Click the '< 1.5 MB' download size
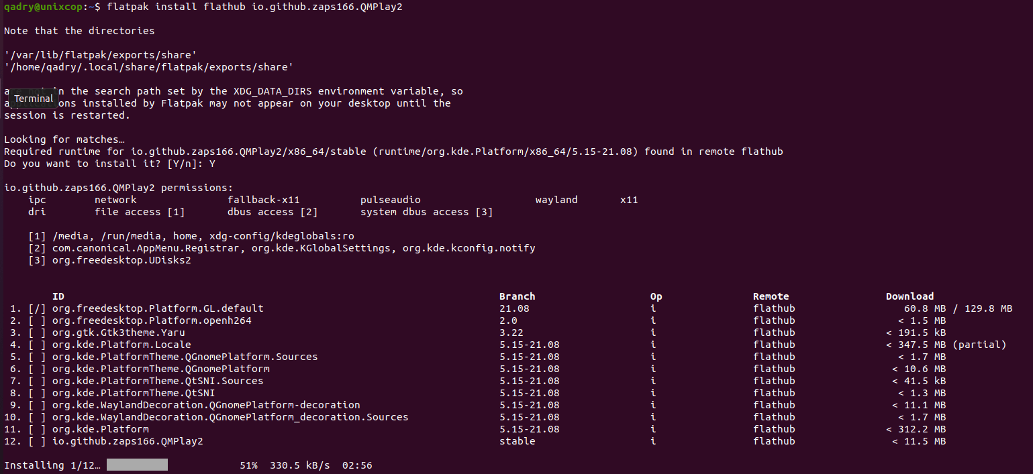Screen dimensions: 1033x474 tap(922, 320)
